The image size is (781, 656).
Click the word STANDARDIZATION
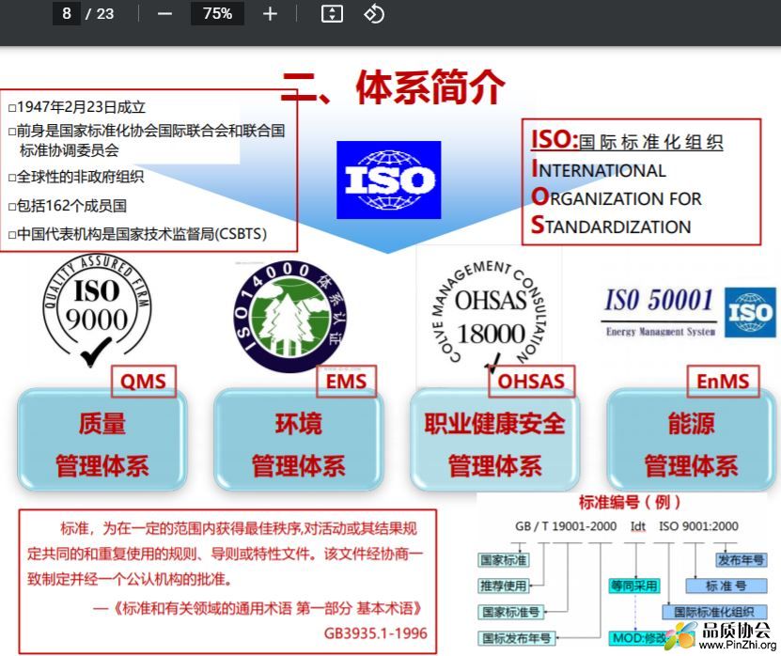[x=611, y=226]
